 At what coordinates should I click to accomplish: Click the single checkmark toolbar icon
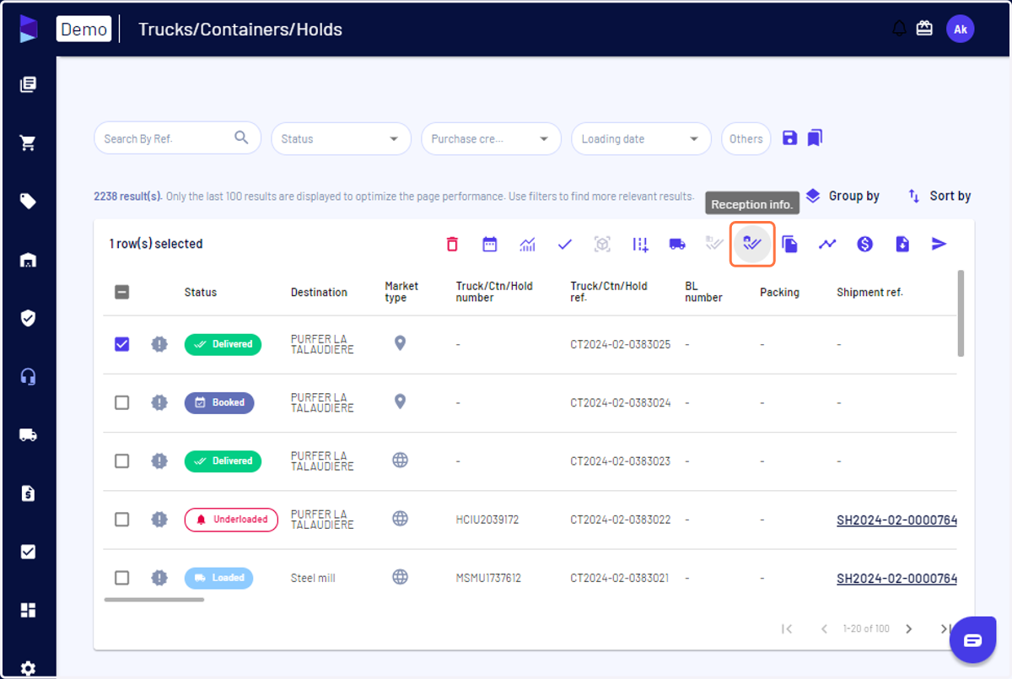[565, 245]
